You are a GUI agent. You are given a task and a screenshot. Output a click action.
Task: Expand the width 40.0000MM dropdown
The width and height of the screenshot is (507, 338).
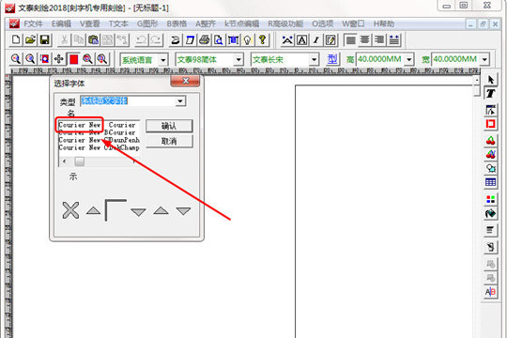pos(484,59)
